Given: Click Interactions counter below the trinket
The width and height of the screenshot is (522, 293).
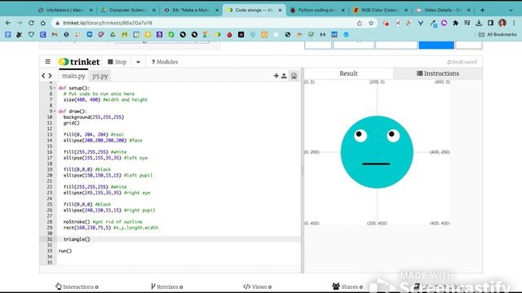Looking at the screenshot, I should point(77,286).
